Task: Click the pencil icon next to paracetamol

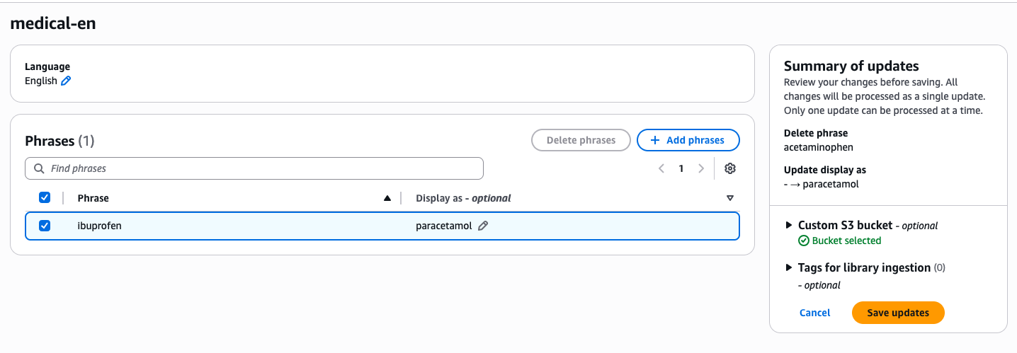Action: [483, 226]
